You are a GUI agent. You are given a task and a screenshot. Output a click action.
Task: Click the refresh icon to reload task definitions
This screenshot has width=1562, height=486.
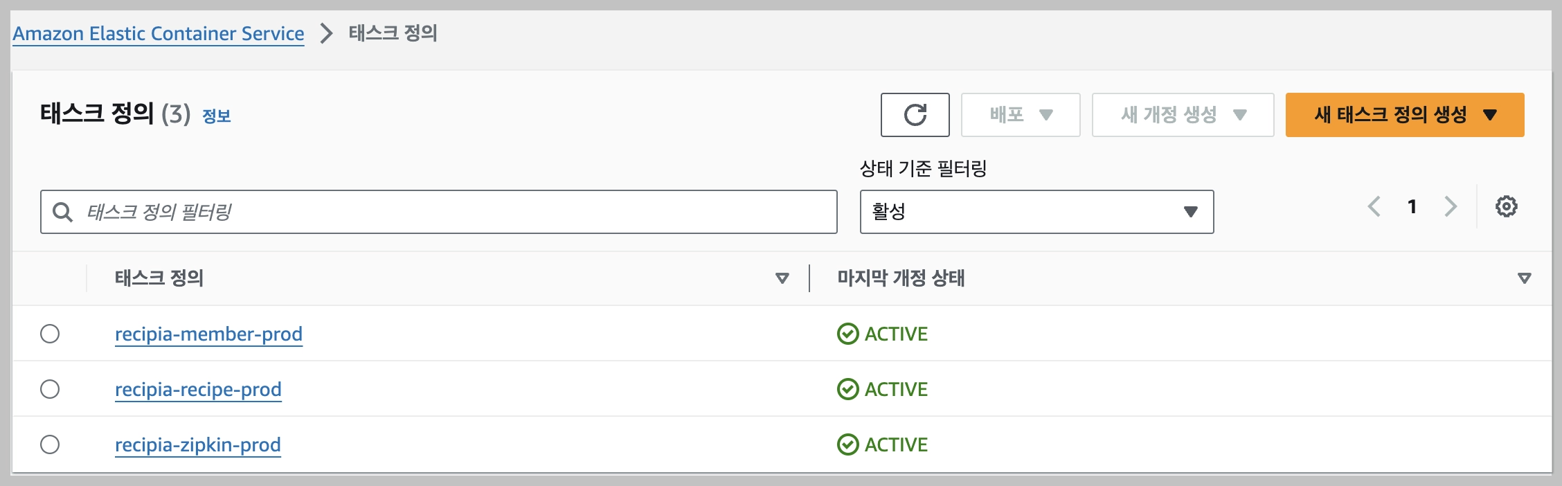point(915,115)
